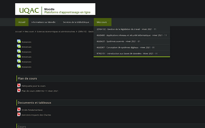Click the UQAC Moodle logo
Image resolution: width=205 pixels, height=128 pixels.
pos(55,9)
